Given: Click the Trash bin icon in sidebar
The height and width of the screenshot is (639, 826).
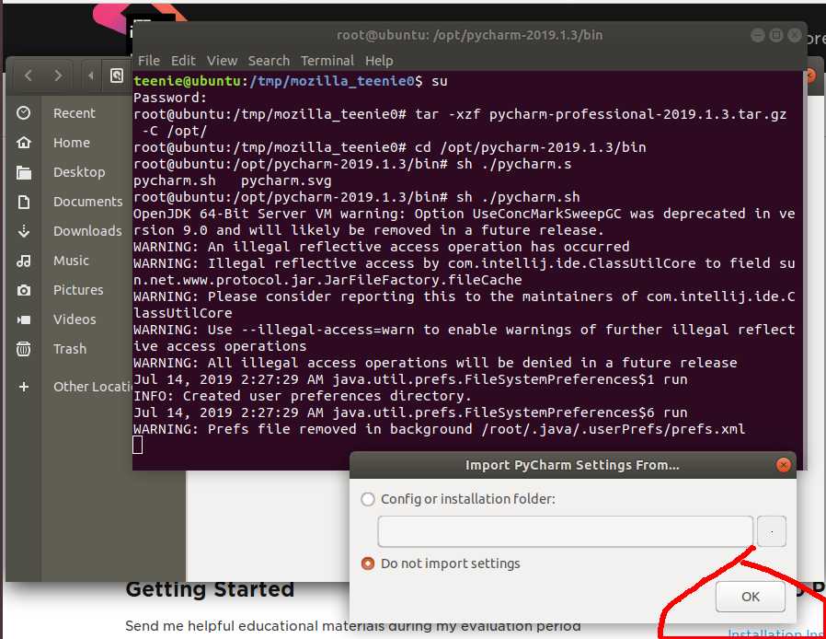Looking at the screenshot, I should [24, 348].
